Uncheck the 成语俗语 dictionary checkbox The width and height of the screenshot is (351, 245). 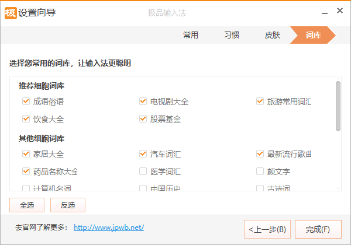(x=26, y=101)
